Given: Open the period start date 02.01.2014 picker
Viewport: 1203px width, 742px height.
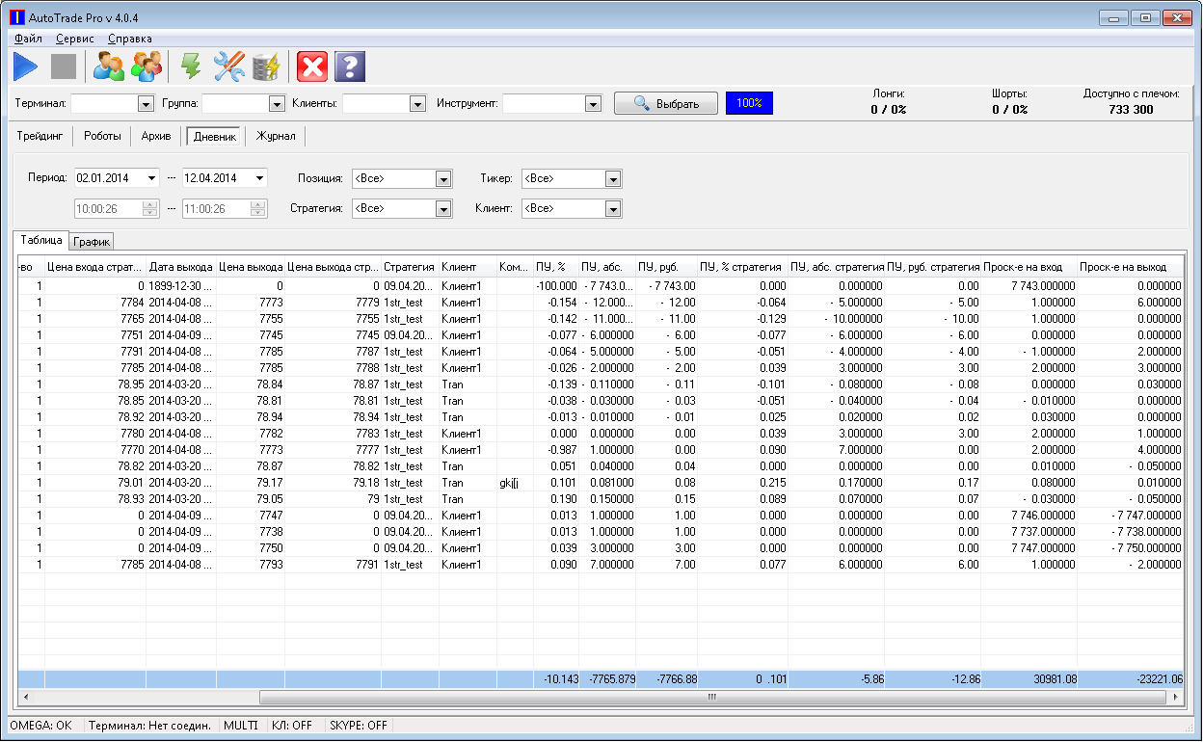Looking at the screenshot, I should pos(151,178).
